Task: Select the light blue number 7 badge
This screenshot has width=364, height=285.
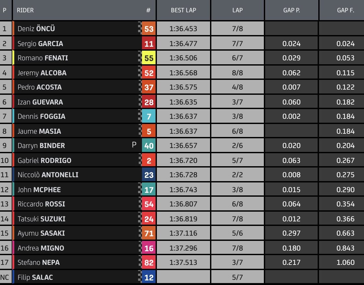Action: (x=148, y=116)
